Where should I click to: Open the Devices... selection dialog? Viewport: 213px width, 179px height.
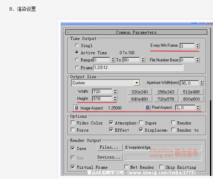110,157
